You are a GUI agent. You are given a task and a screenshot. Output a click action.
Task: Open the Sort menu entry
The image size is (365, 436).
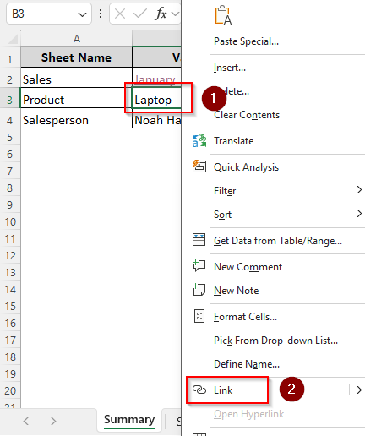[222, 215]
